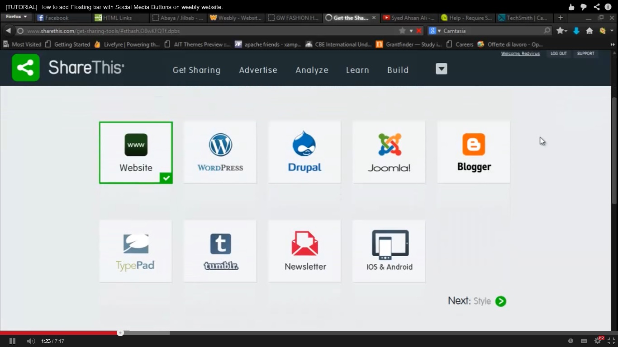Click the green Next arrow circle
This screenshot has height=347, width=618.
click(x=500, y=301)
